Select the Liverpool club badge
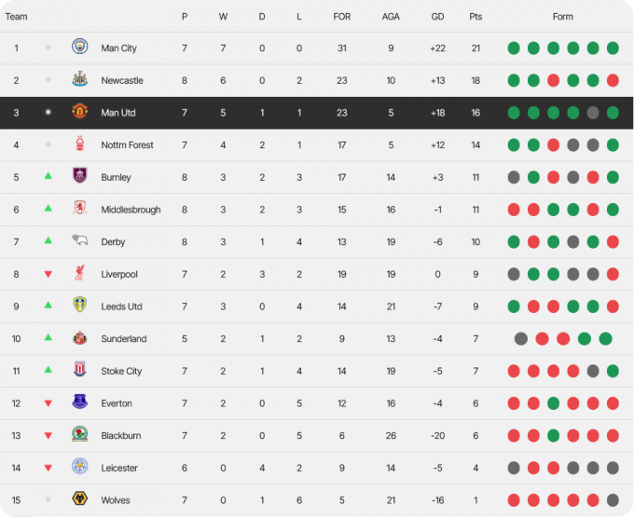 click(79, 273)
